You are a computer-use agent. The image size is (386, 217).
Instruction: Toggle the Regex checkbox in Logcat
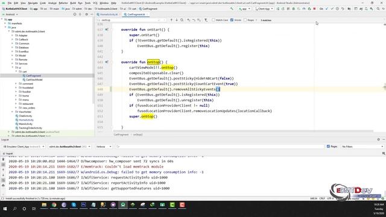(328, 146)
